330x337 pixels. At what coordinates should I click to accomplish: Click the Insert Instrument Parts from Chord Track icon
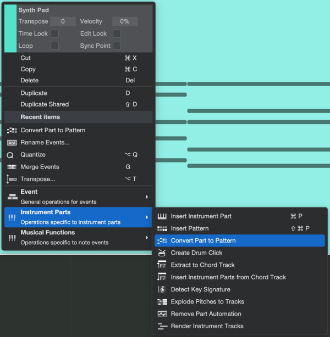pos(162,277)
